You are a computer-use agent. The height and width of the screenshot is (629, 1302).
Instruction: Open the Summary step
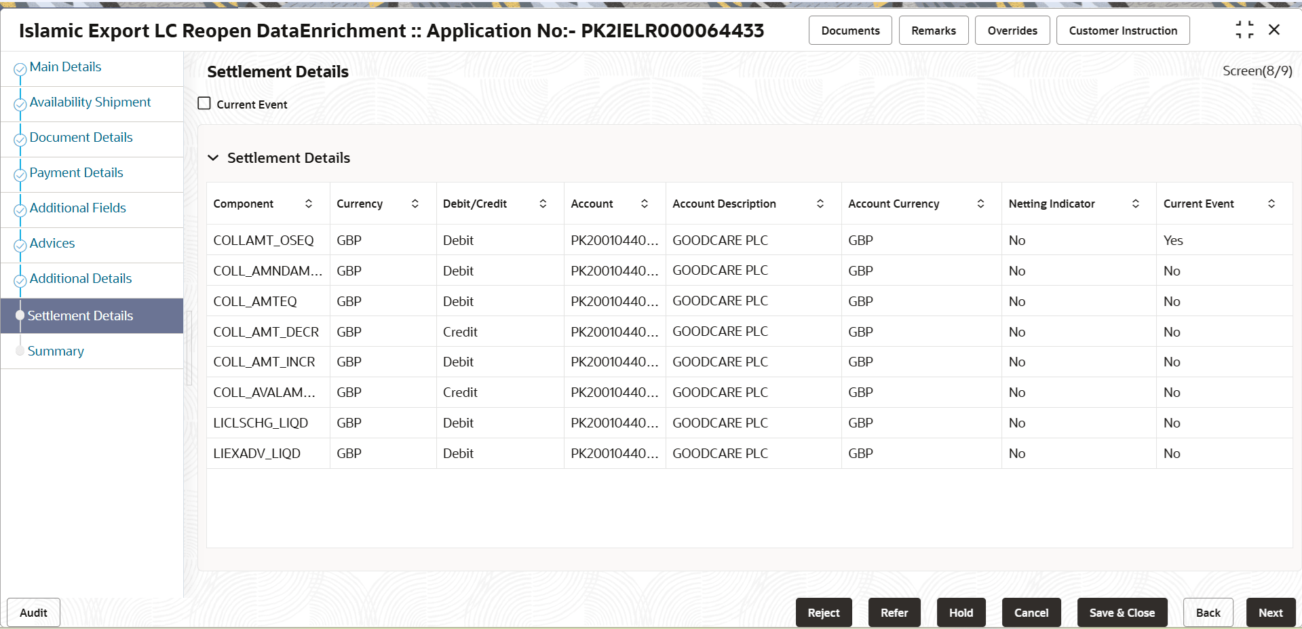(56, 351)
